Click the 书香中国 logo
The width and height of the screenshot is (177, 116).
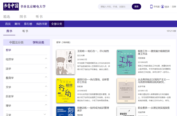(x=11, y=7)
